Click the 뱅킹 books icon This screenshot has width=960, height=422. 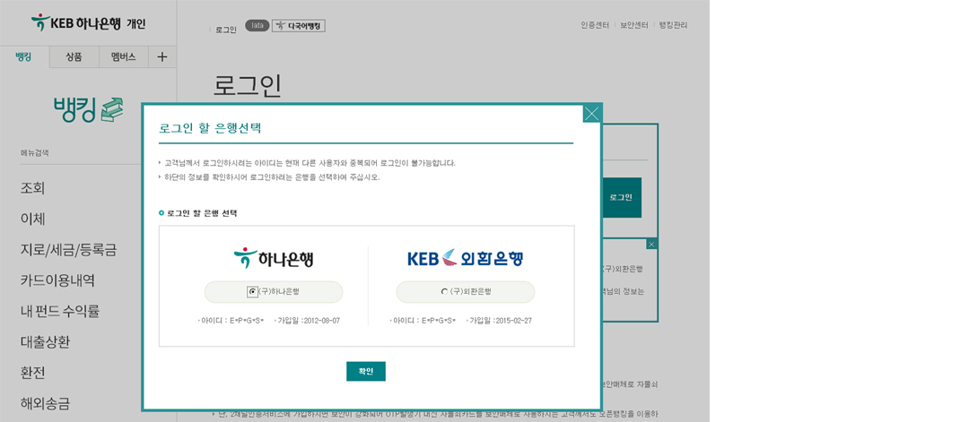tap(112, 109)
